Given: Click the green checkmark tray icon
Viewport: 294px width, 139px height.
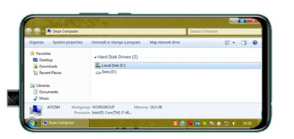Looking at the screenshot, I should tap(205, 123).
